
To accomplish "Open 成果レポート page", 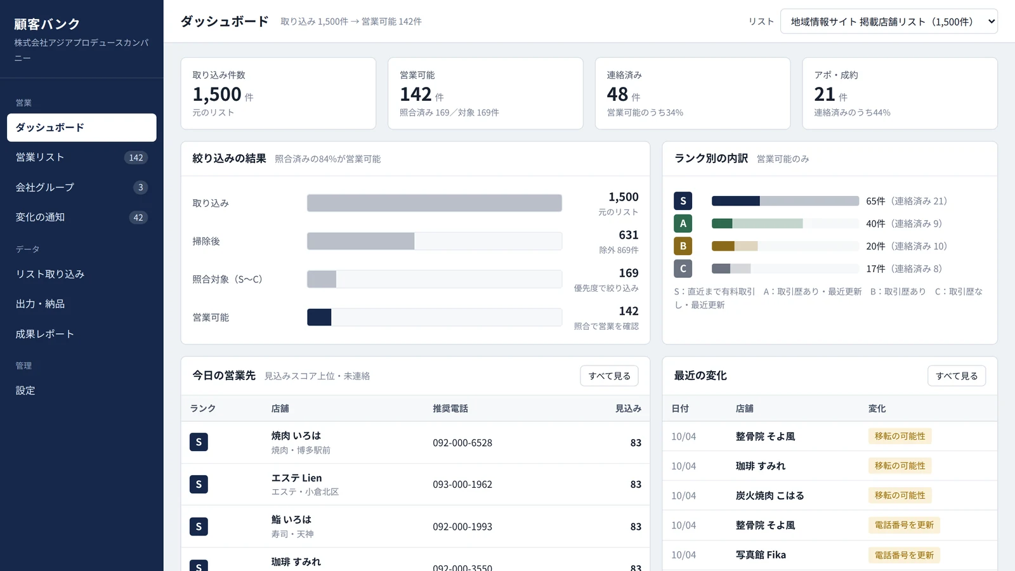I will [82, 334].
